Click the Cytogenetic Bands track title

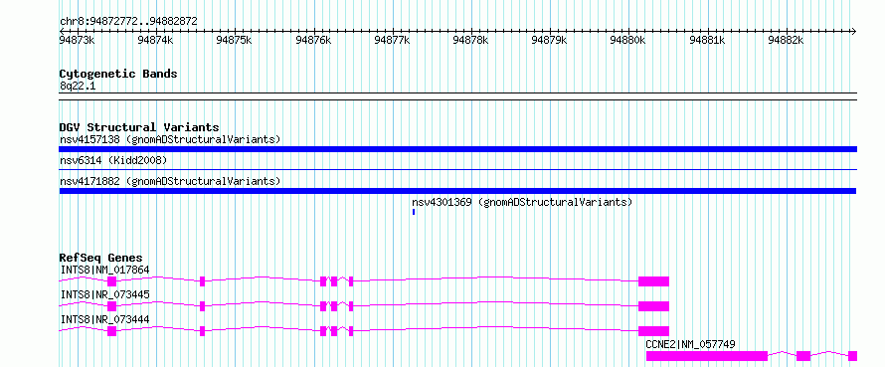118,74
